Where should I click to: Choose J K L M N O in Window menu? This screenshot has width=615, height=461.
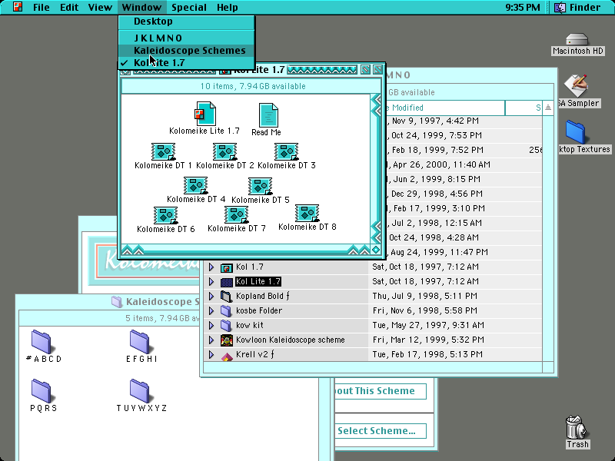(187, 38)
